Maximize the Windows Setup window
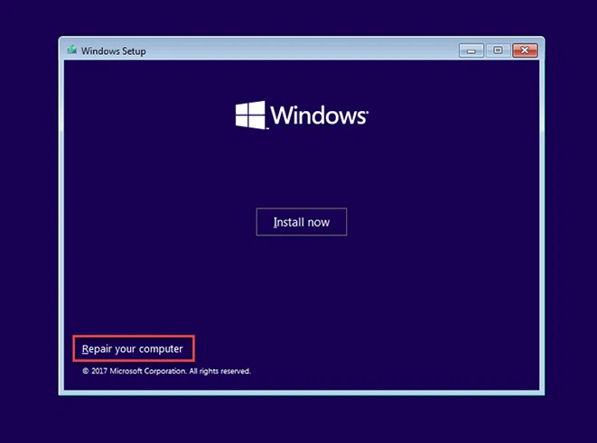The height and width of the screenshot is (443, 597). pos(498,51)
